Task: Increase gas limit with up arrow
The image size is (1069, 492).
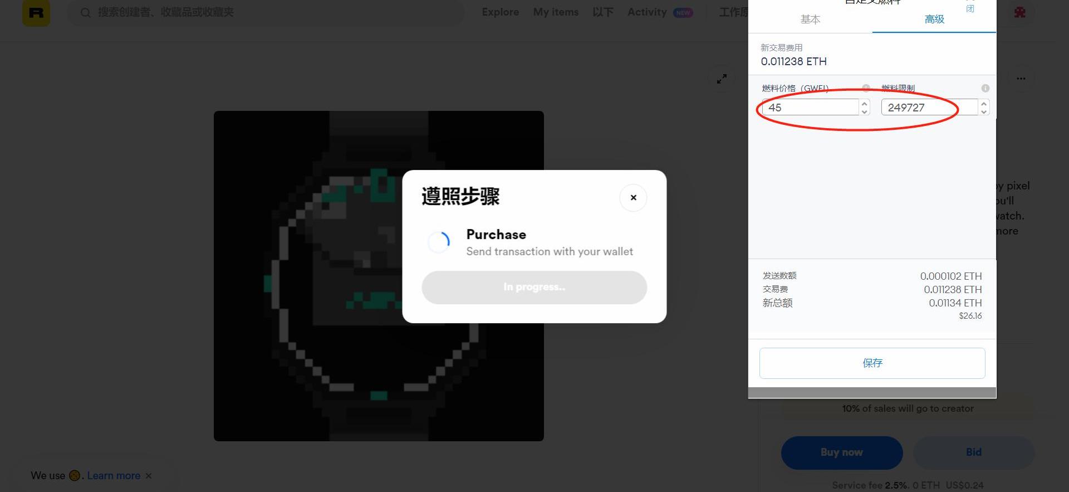Action: pos(984,103)
